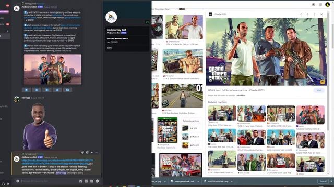Click the large GTA V preview image
Image resolution: width=334 pixels, height=187 pixels.
coord(266,51)
